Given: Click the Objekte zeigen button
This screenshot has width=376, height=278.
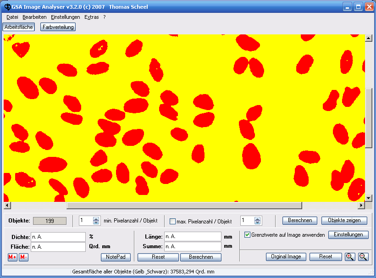Looking at the screenshot, I should pos(344,221).
